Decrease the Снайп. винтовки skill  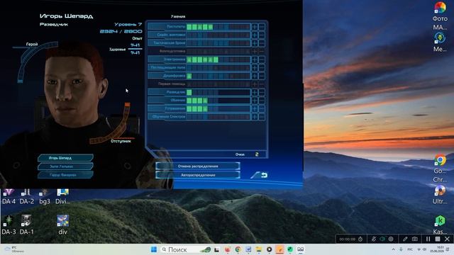pyautogui.click(x=262, y=35)
